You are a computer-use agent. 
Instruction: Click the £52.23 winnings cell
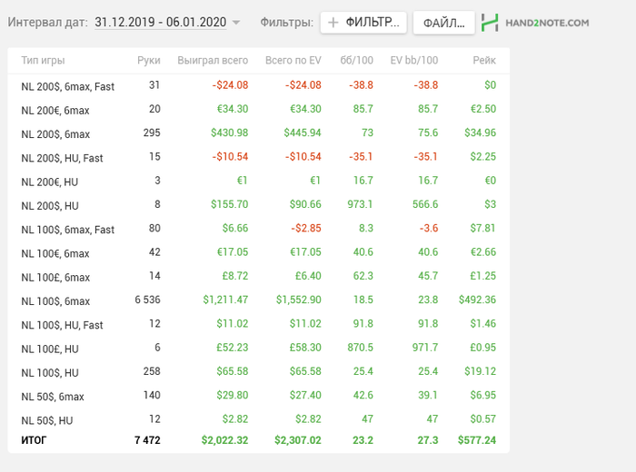pos(232,348)
